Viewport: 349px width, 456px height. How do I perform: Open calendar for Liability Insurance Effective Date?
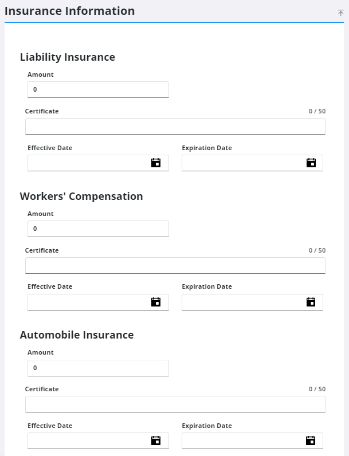click(x=156, y=163)
